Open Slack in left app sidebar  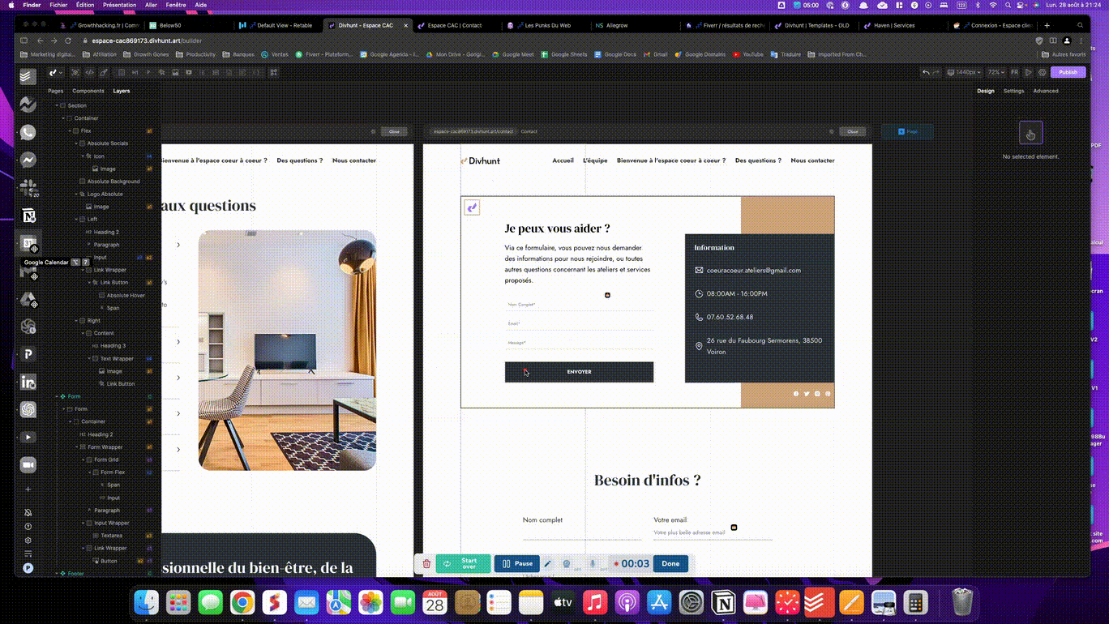28,187
